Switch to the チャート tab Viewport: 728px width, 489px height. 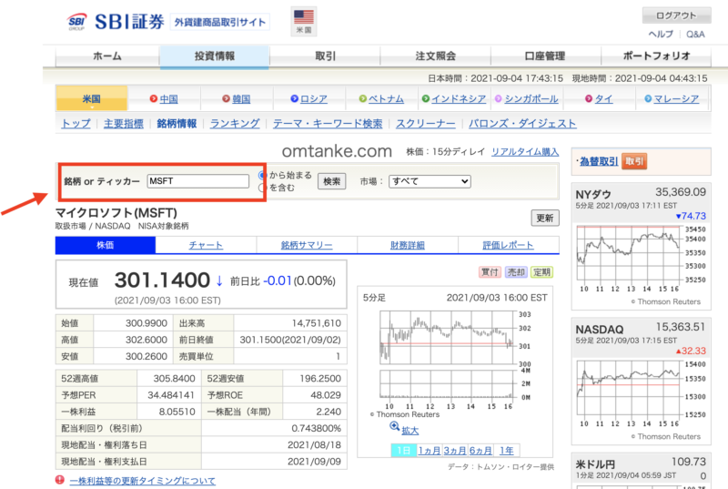click(x=206, y=245)
